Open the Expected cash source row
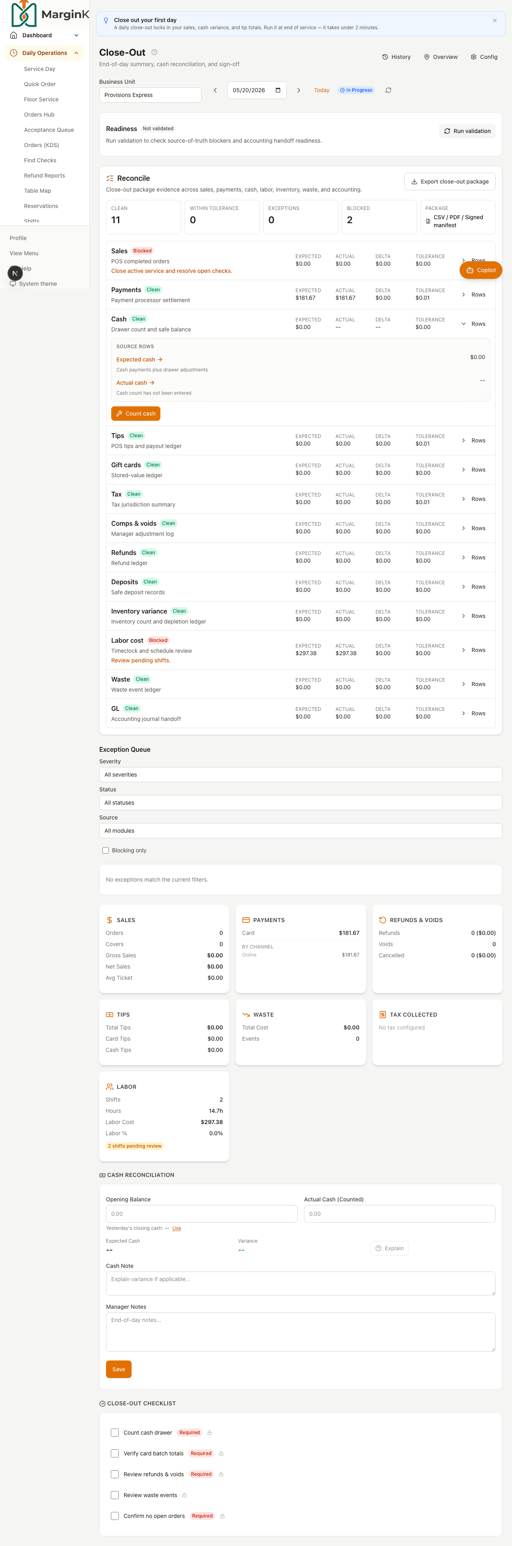Viewport: 512px width, 1546px height. pos(140,359)
